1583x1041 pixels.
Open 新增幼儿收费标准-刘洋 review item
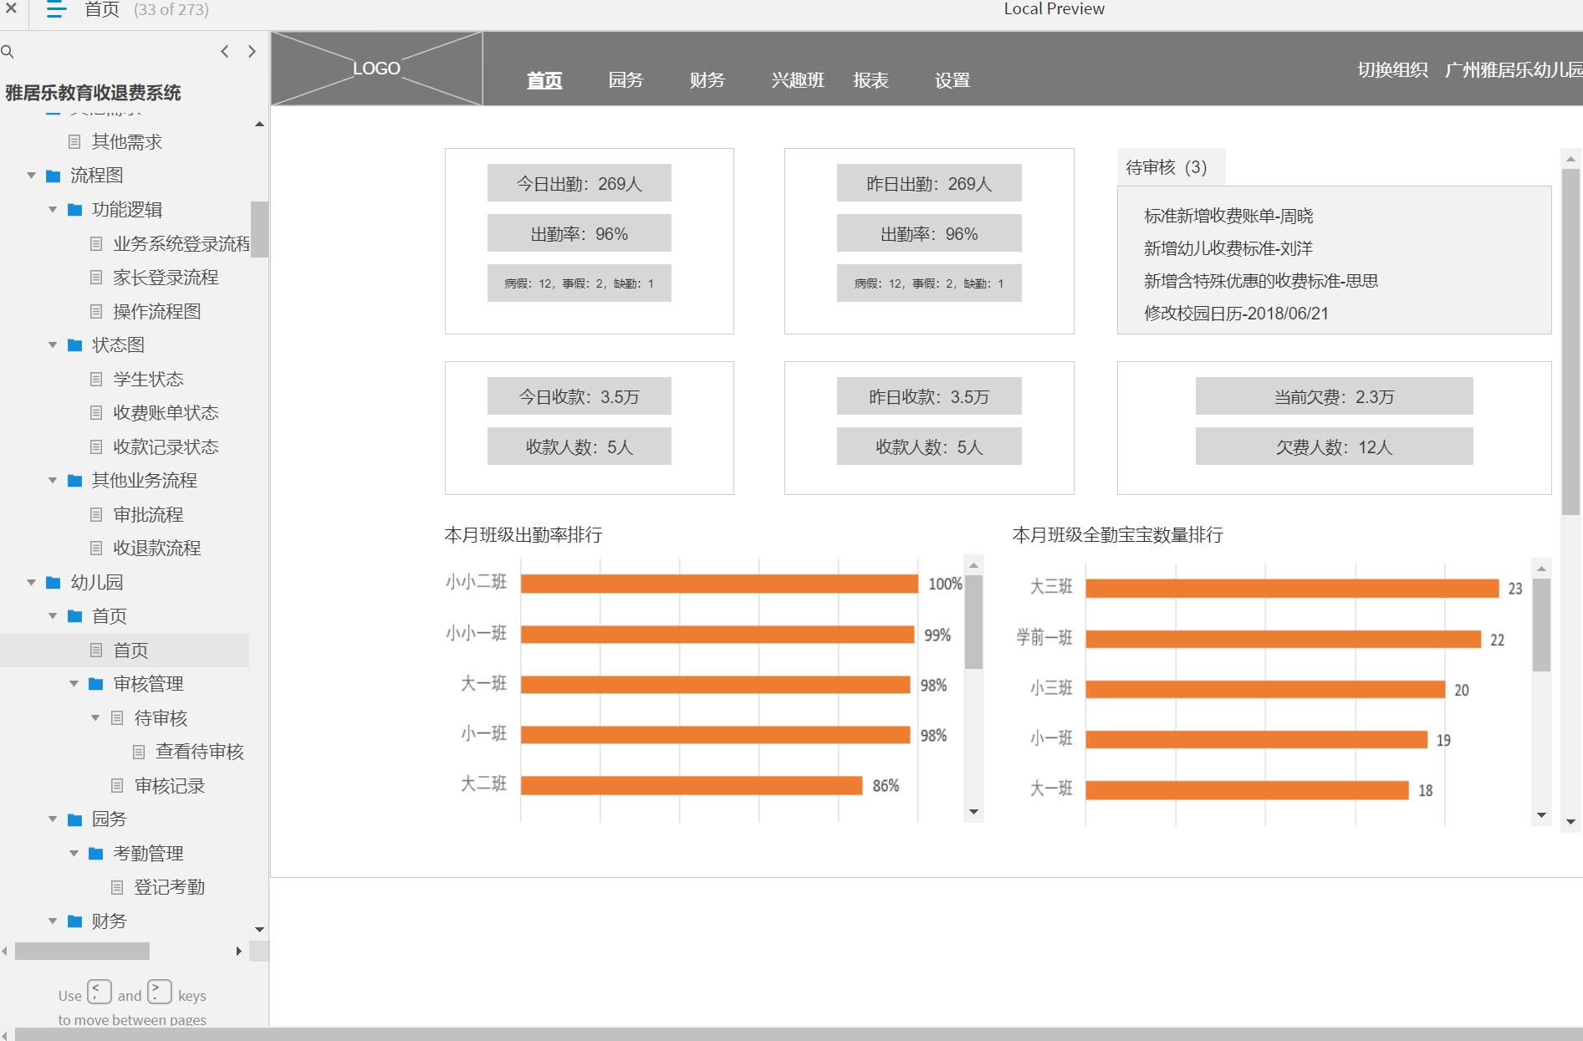click(x=1228, y=248)
